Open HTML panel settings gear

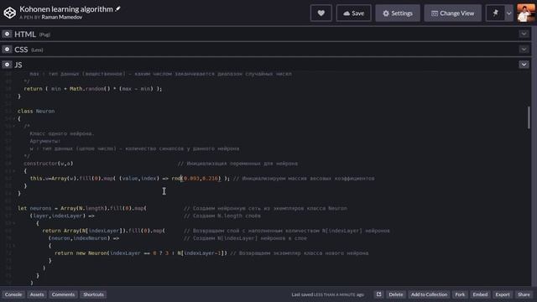coord(7,34)
